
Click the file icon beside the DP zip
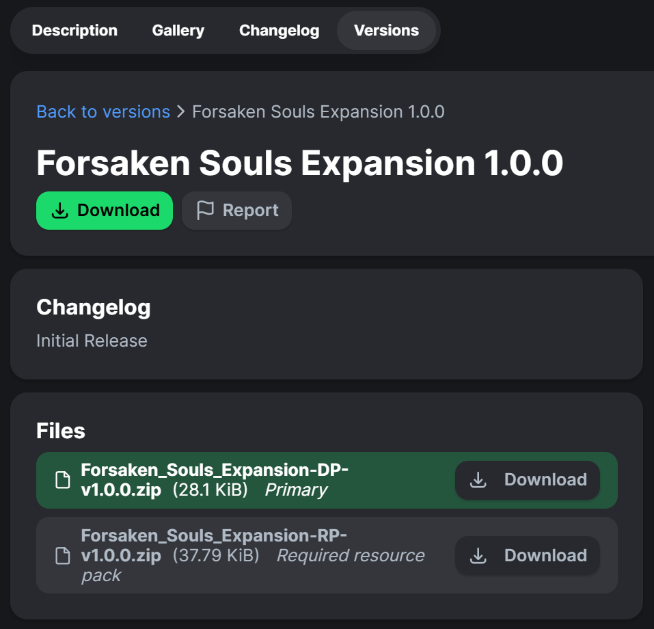point(63,480)
